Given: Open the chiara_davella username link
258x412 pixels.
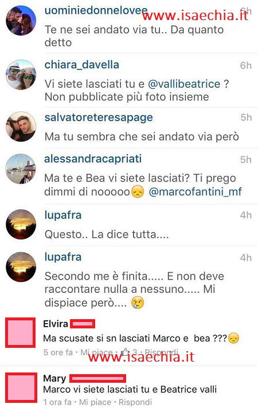Looking at the screenshot, I should click(82, 65).
